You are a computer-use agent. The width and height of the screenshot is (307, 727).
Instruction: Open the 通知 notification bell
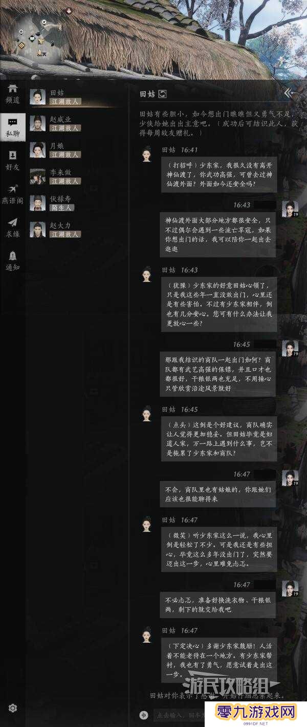click(x=13, y=260)
